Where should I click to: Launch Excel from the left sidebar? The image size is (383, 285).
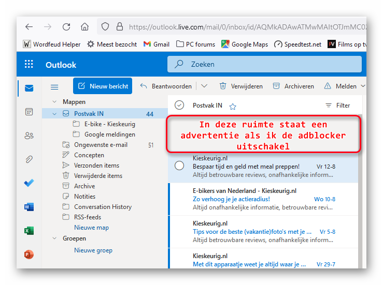pos(29,231)
